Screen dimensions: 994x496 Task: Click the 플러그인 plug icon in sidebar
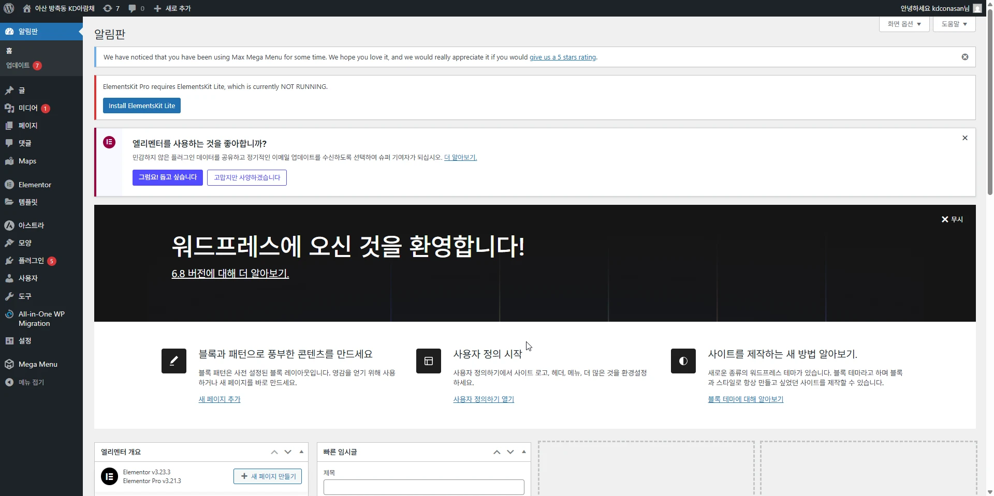point(9,261)
